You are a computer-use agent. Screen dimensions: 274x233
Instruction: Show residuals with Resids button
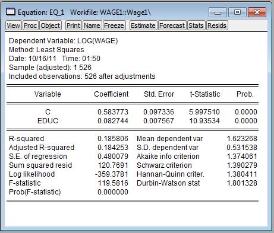click(217, 25)
